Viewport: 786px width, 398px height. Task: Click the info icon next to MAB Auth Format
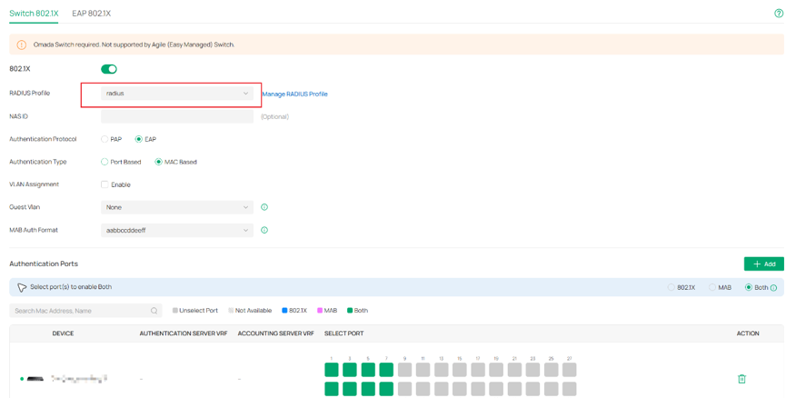(x=264, y=230)
